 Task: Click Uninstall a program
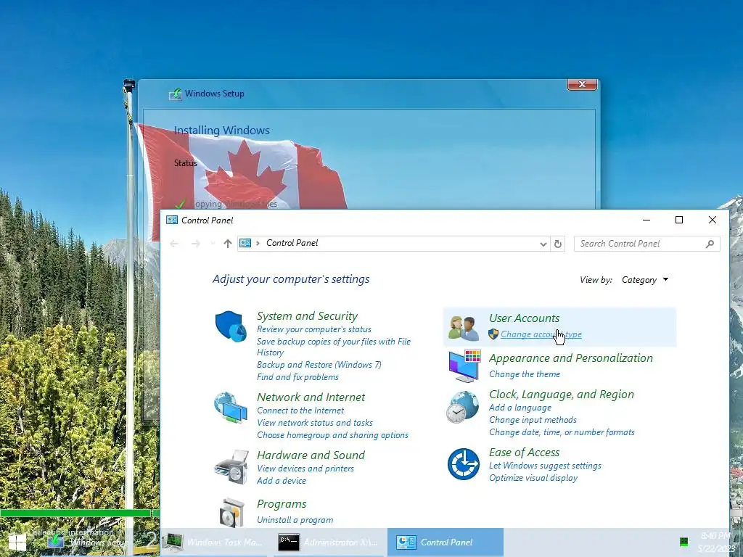(295, 520)
